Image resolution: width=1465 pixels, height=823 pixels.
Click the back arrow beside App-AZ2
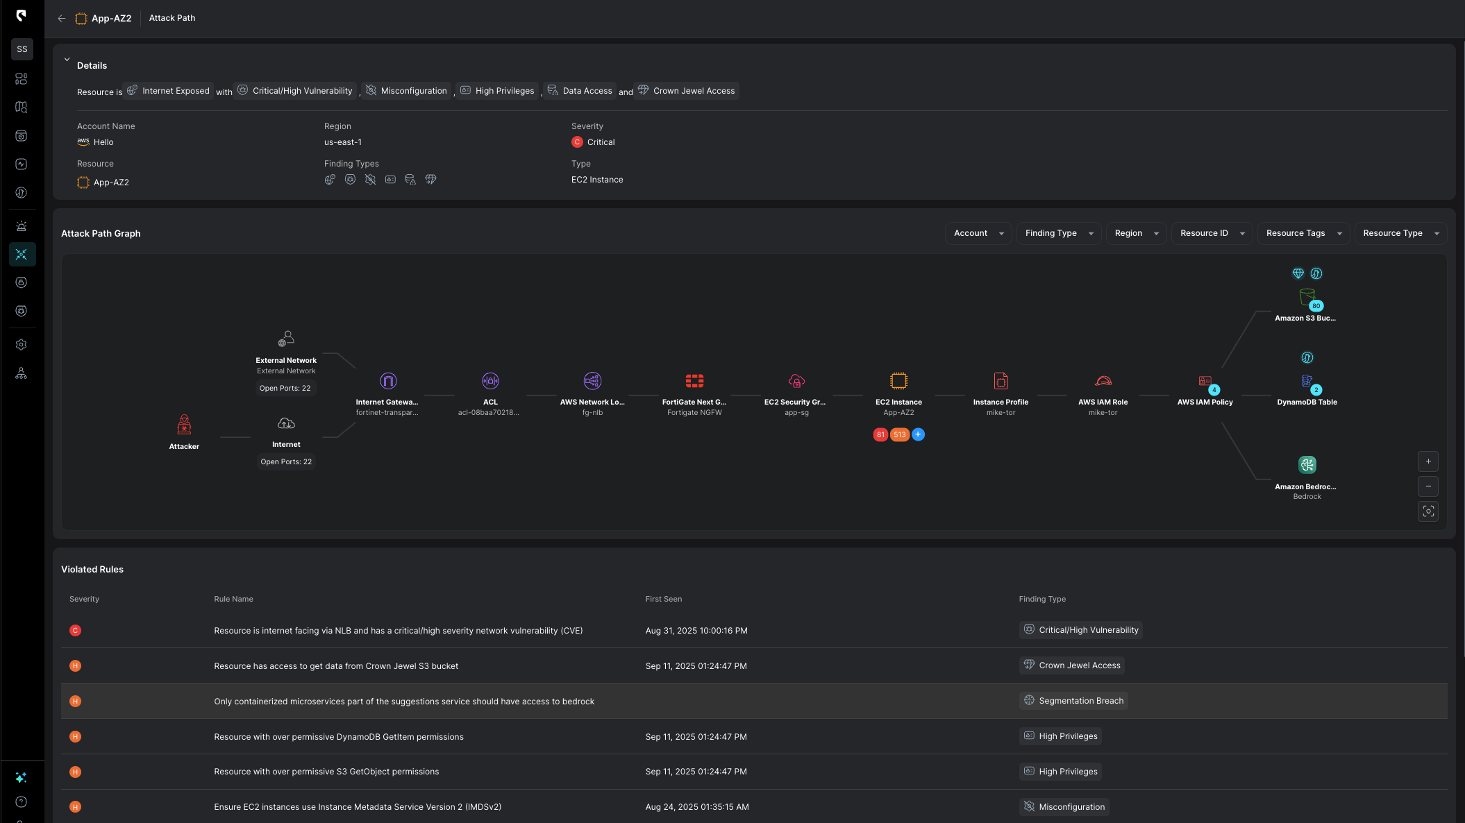point(62,19)
